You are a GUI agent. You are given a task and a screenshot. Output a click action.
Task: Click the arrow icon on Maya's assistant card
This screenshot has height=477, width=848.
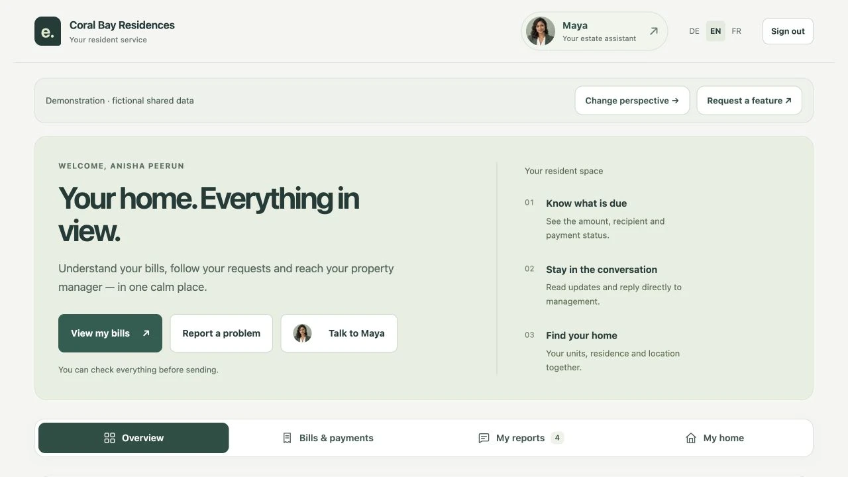pos(654,31)
